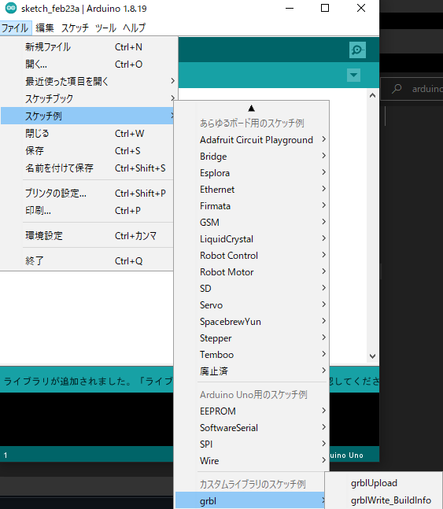Open EEPROM examples submenu
Viewport: 443px width, 509px height.
pos(252,411)
